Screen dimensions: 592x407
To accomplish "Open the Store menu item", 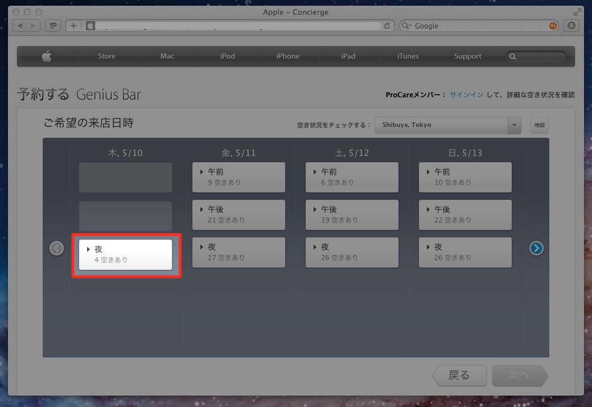I will pos(106,56).
